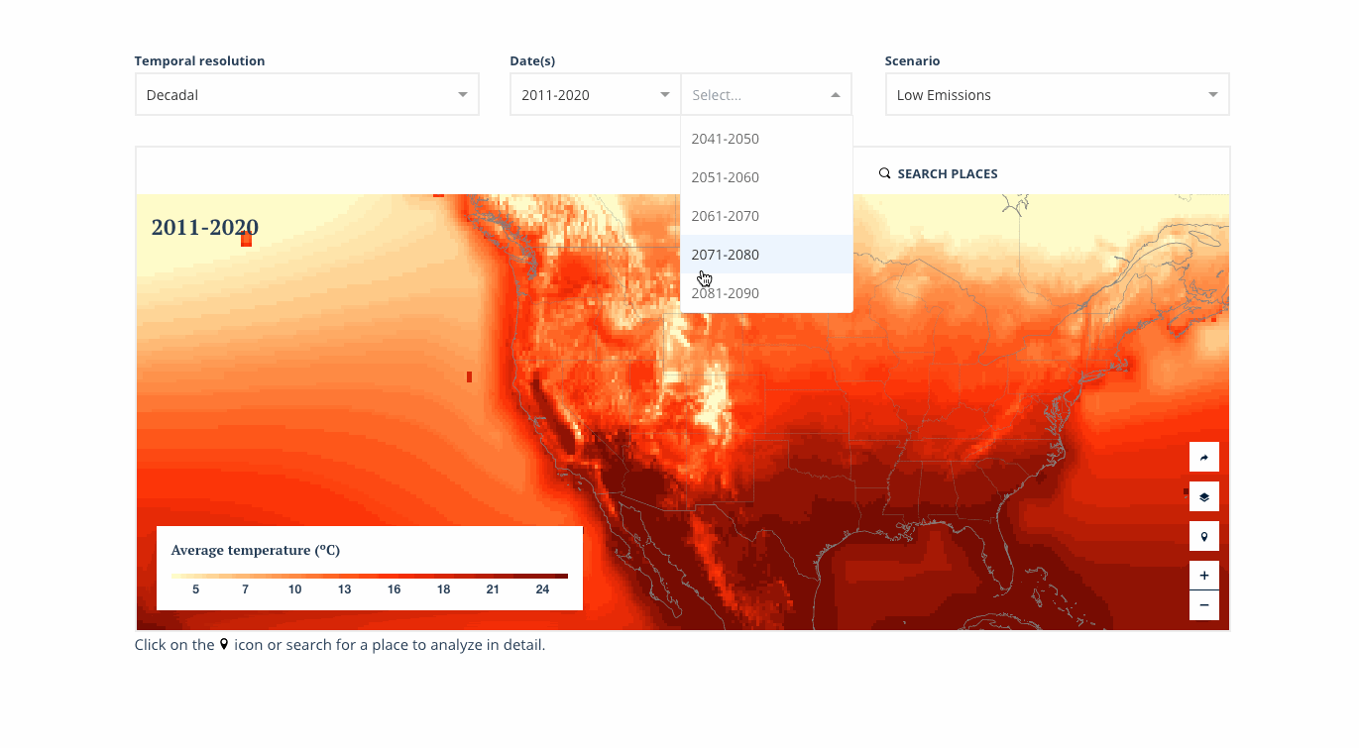The height and width of the screenshot is (748, 1359).
Task: Open the map layers icon
Action: [1203, 496]
